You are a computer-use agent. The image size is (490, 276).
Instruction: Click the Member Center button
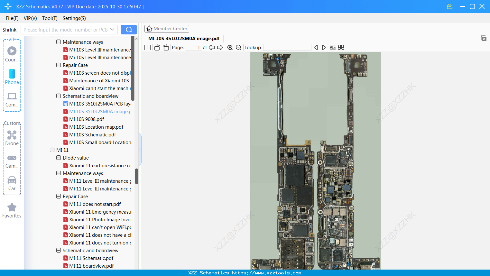pos(167,28)
